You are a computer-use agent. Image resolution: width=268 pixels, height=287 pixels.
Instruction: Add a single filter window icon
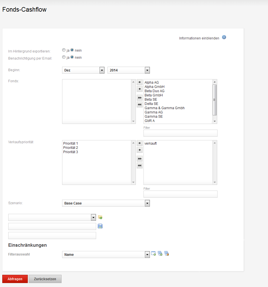[x=153, y=254]
